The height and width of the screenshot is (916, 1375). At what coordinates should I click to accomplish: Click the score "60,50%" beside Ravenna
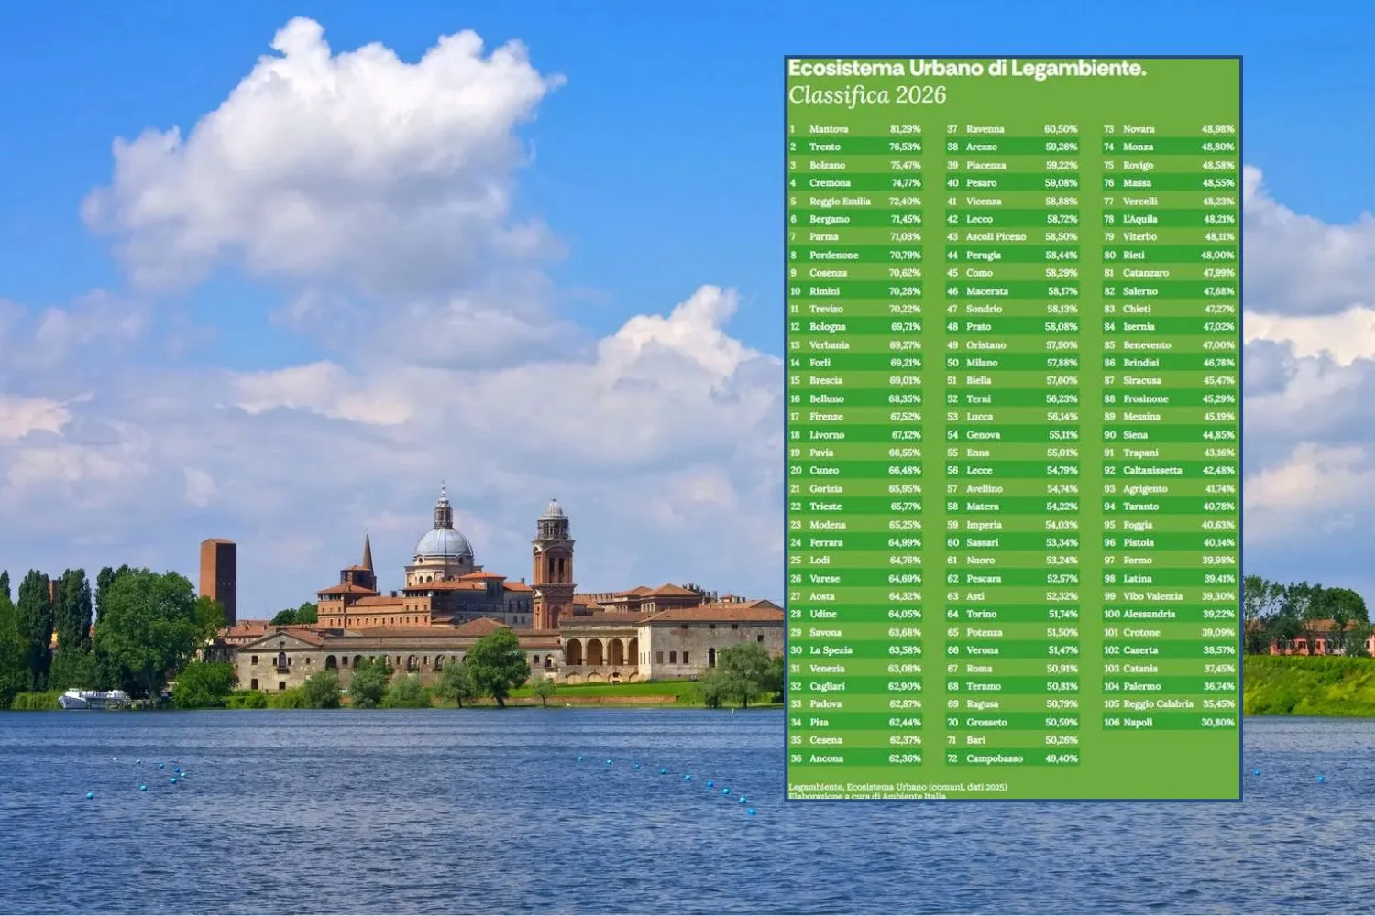coord(1061,129)
